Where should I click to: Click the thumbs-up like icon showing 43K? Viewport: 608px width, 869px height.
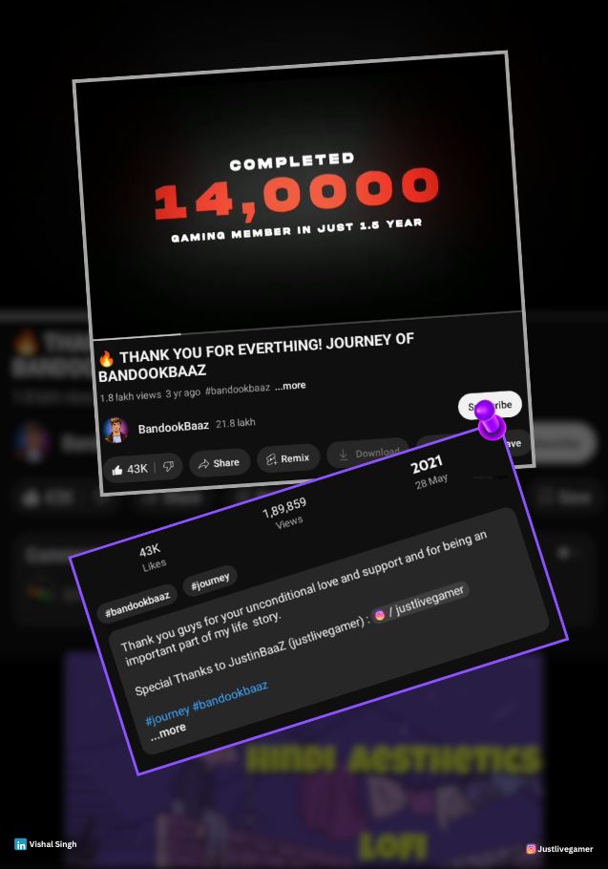[117, 470]
